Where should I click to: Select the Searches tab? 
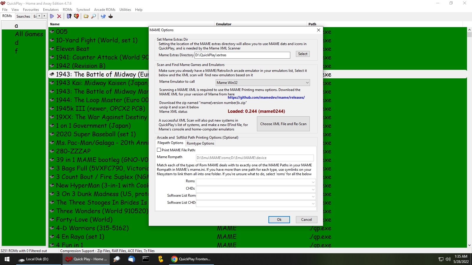(x=23, y=16)
